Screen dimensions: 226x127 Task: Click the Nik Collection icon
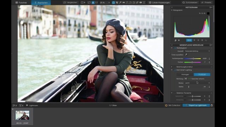tap(166, 105)
